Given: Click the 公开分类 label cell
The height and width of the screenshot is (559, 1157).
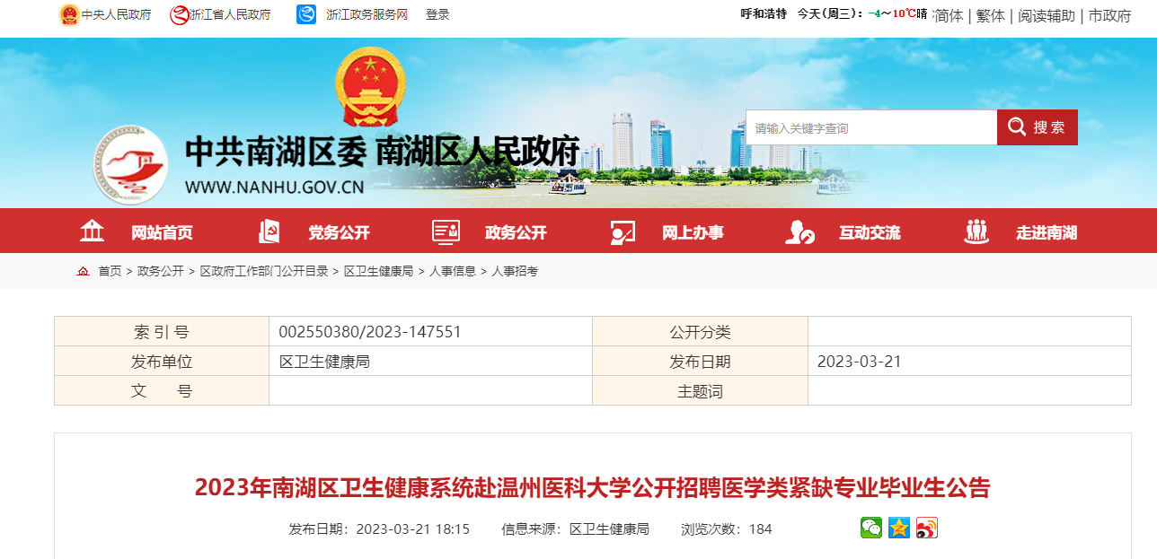Looking at the screenshot, I should (700, 332).
